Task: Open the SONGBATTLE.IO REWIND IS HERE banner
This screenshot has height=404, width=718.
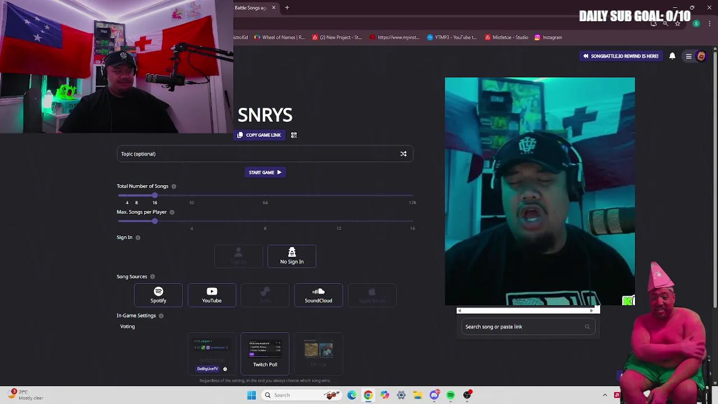Action: (620, 56)
